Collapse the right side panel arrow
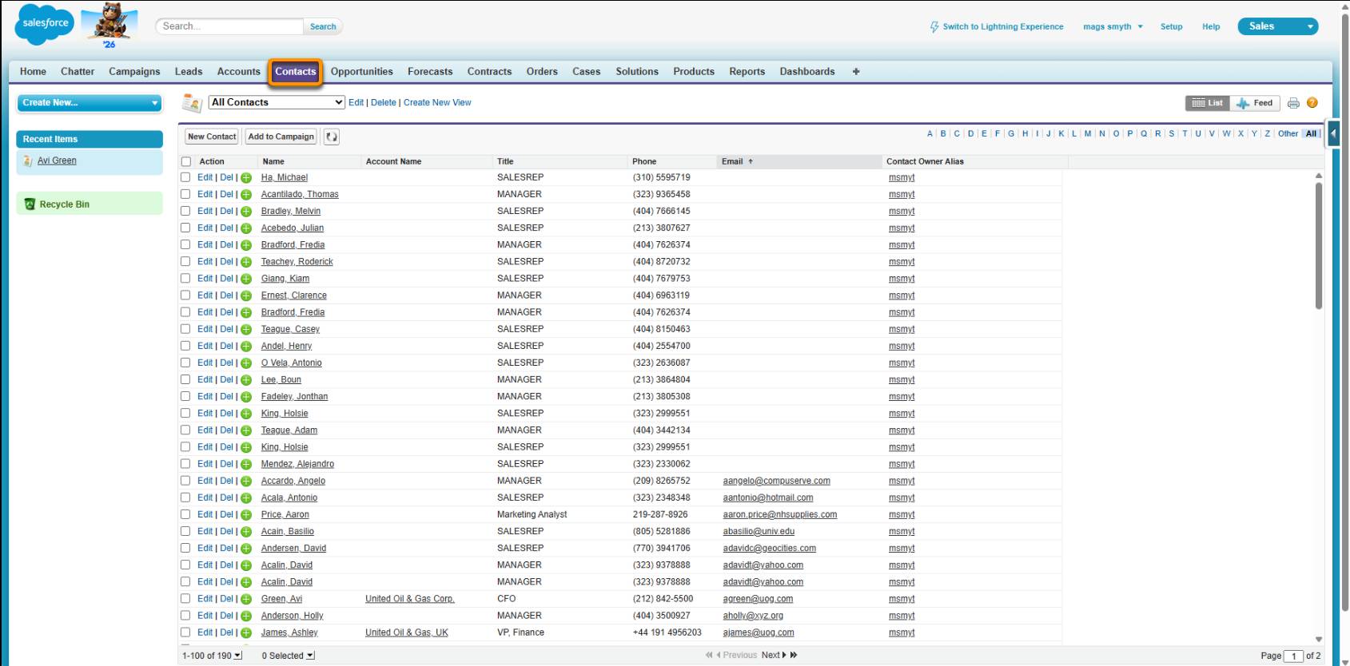Viewport: 1350px width, 666px height. pyautogui.click(x=1333, y=133)
